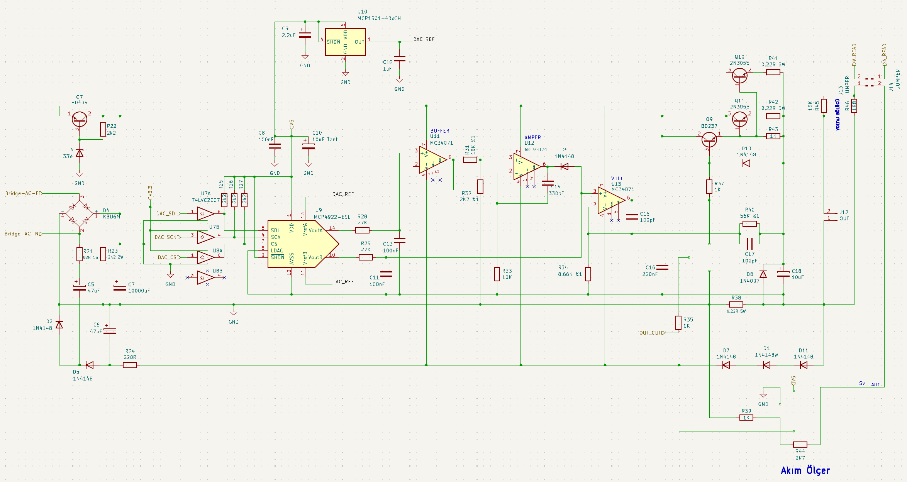Select the U7B buffer gate

(205, 237)
